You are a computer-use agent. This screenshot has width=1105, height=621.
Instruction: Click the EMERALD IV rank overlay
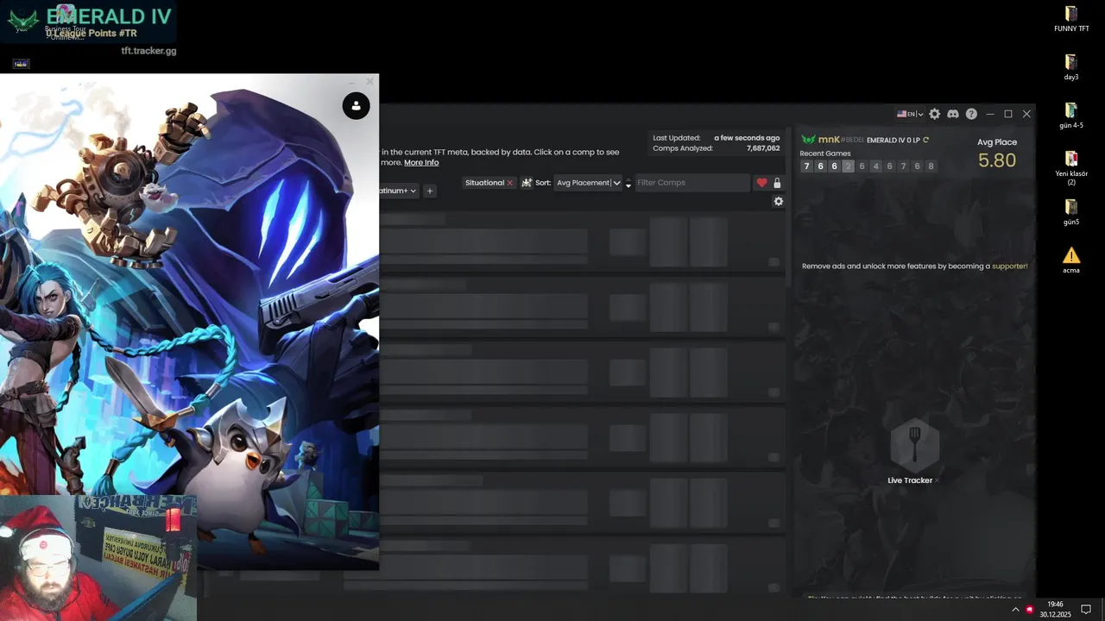[89, 22]
